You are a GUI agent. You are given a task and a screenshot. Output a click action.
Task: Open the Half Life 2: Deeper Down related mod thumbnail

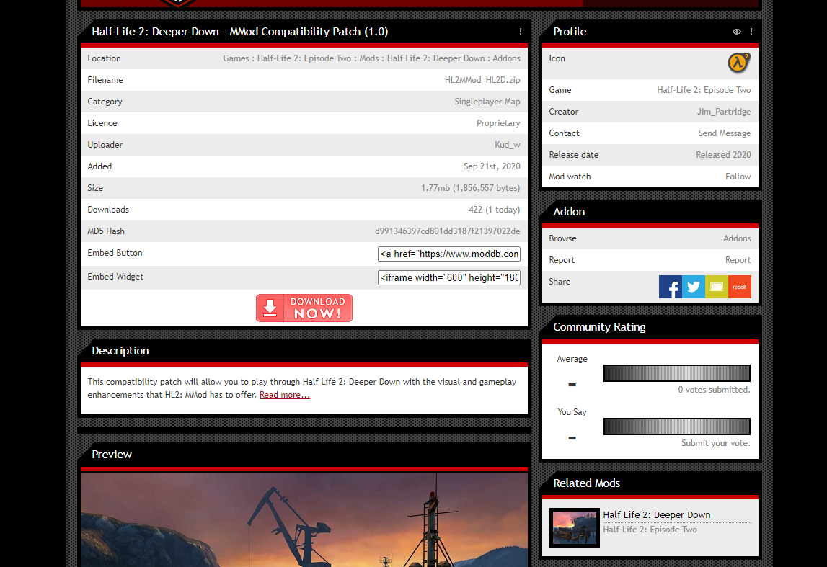click(575, 527)
